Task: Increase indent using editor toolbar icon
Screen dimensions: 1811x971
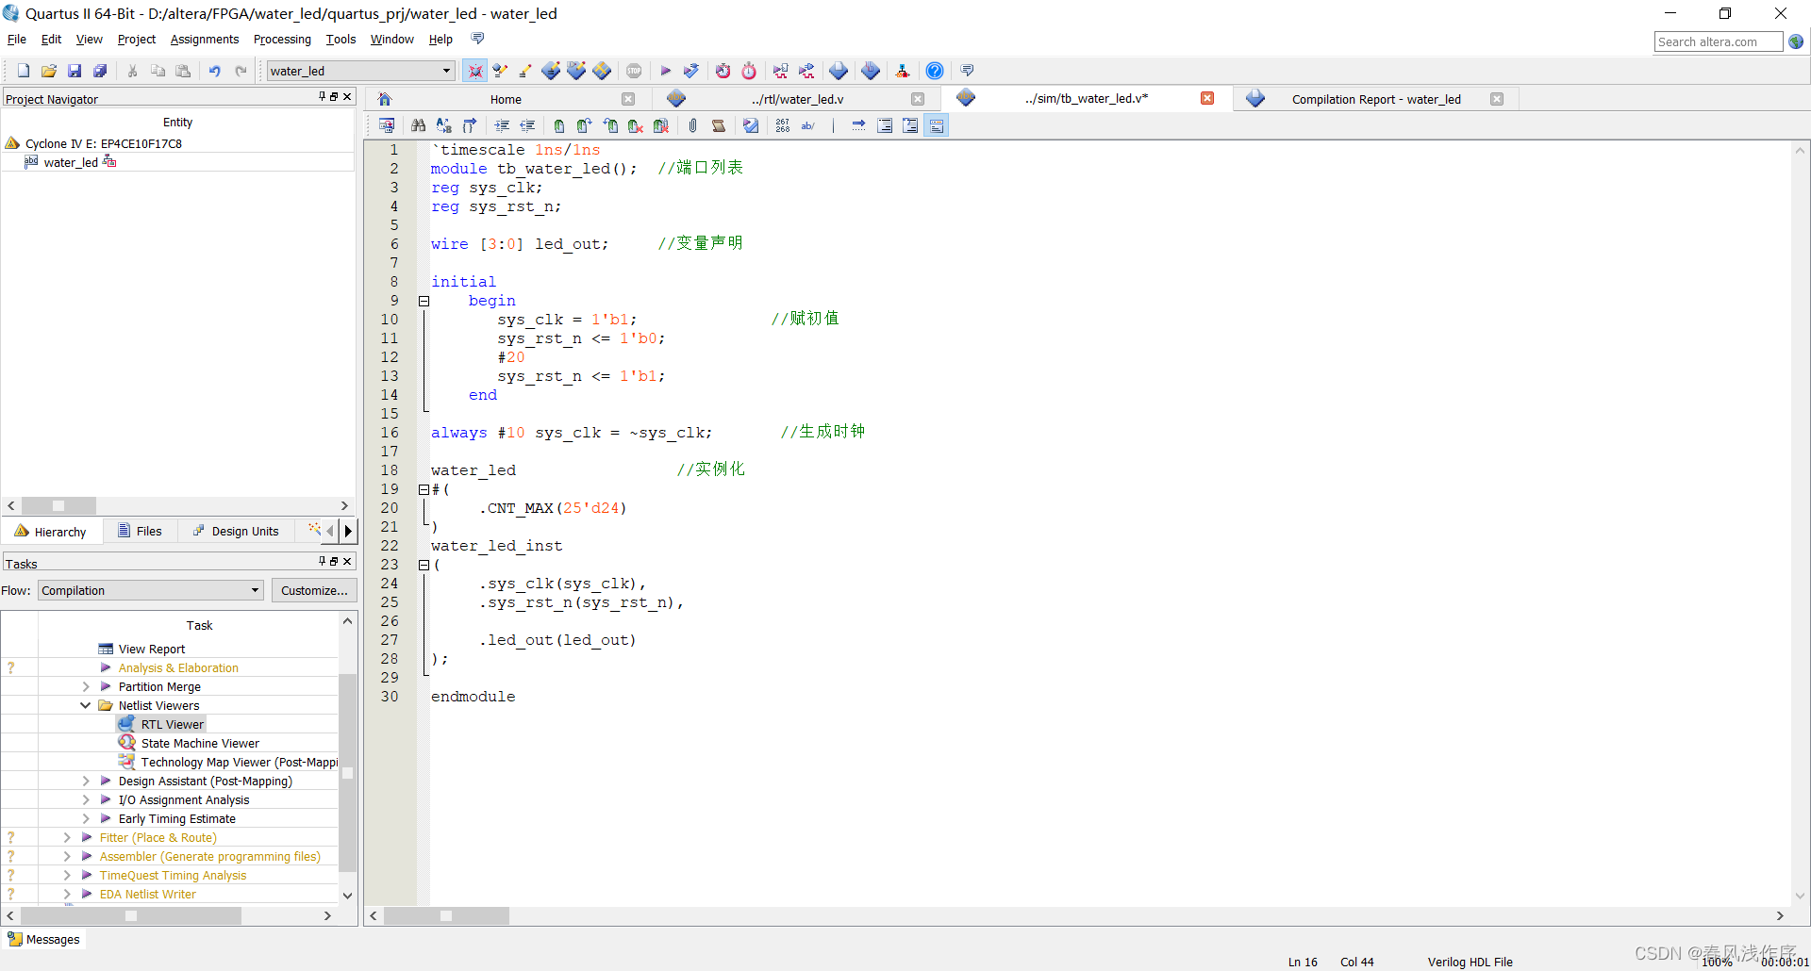Action: [x=502, y=125]
